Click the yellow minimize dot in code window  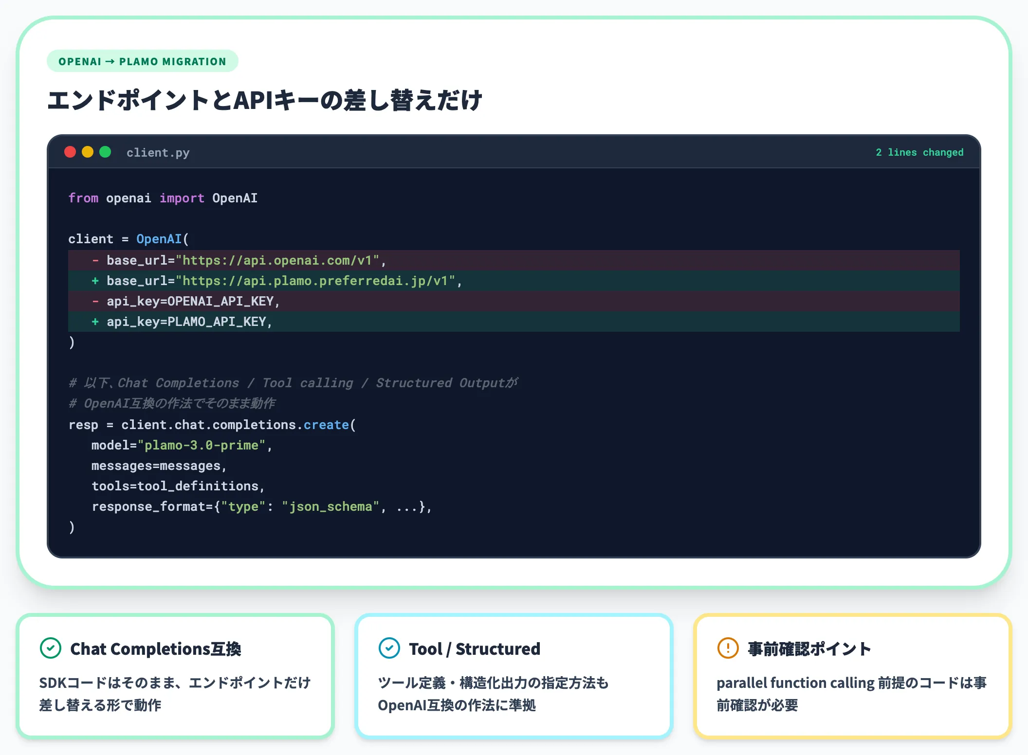(88, 152)
